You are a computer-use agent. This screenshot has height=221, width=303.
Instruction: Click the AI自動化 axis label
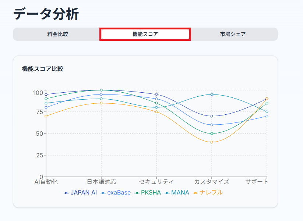pos(46,182)
